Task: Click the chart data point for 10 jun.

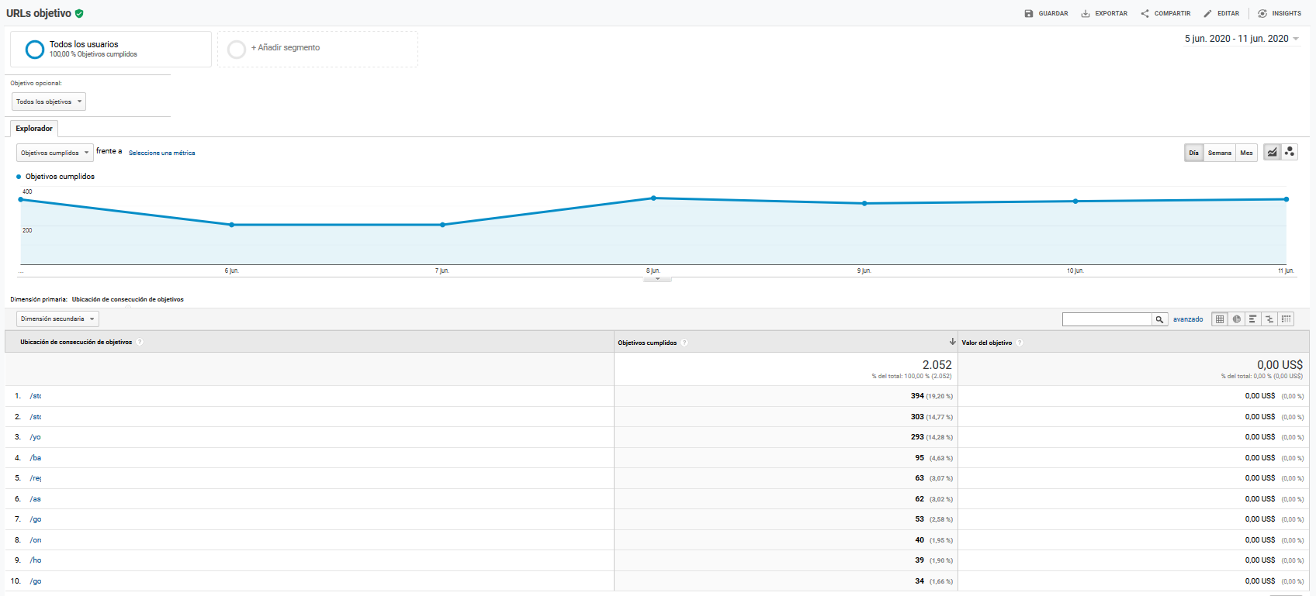Action: (1075, 202)
